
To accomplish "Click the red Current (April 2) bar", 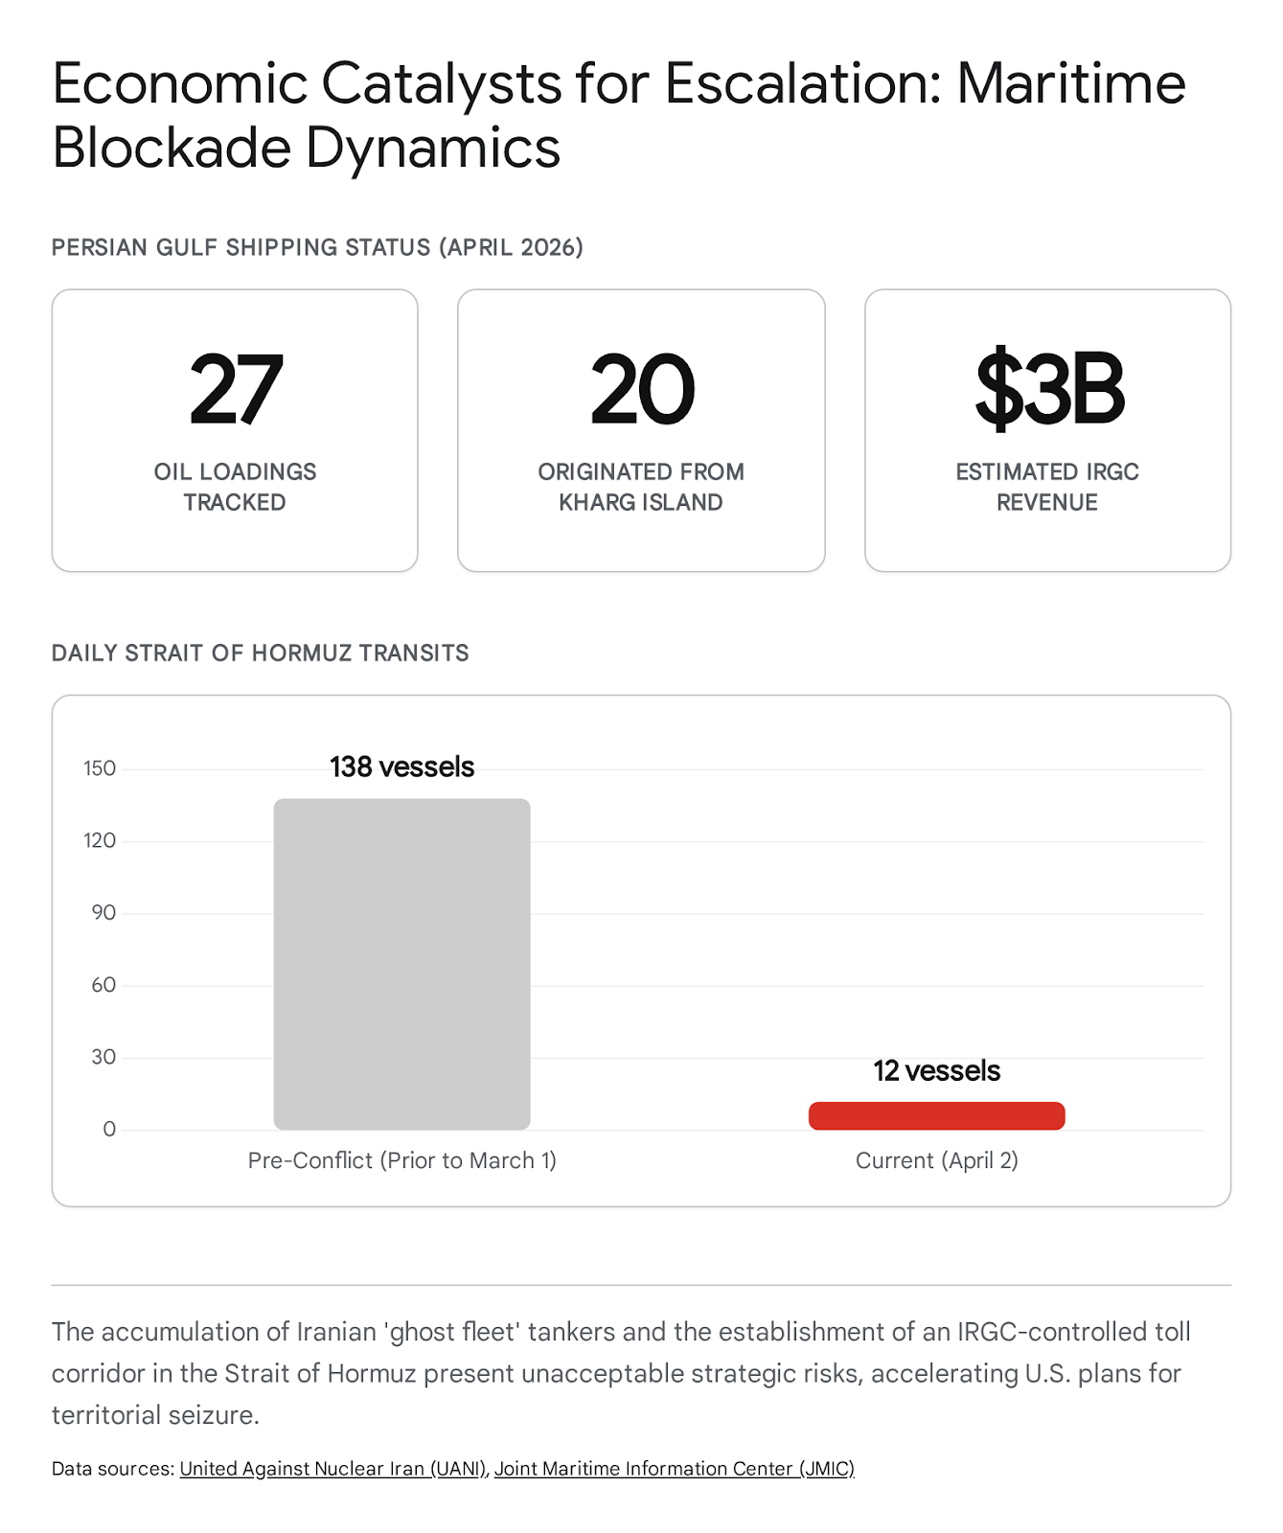I will coord(936,1116).
